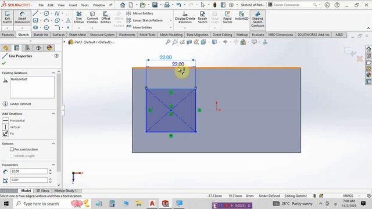Viewport: 372px width, 209px height.
Task: Add Horizontal relation
Action: point(14,120)
